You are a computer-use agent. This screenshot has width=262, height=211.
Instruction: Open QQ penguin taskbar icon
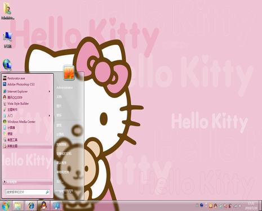point(44,206)
